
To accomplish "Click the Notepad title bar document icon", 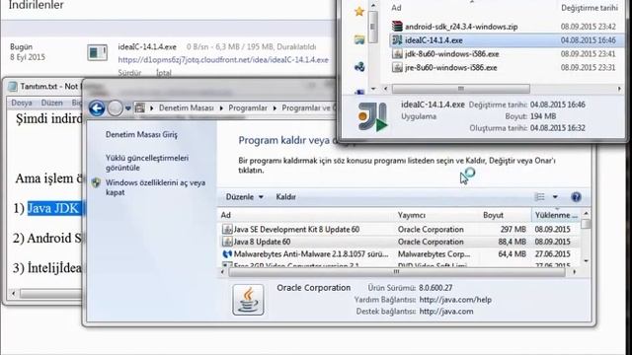I will coord(13,86).
